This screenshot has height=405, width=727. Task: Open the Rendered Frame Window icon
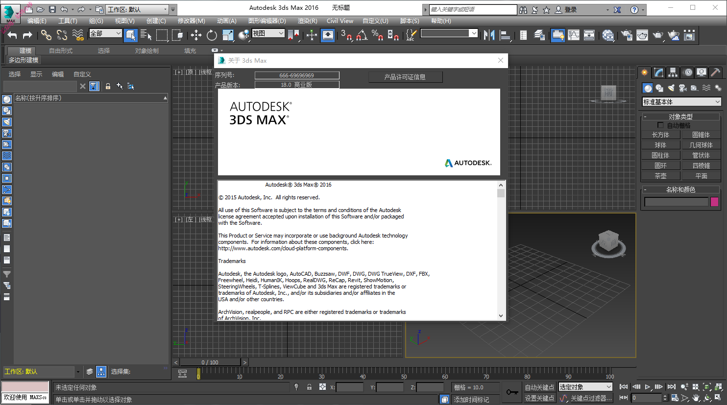(642, 35)
